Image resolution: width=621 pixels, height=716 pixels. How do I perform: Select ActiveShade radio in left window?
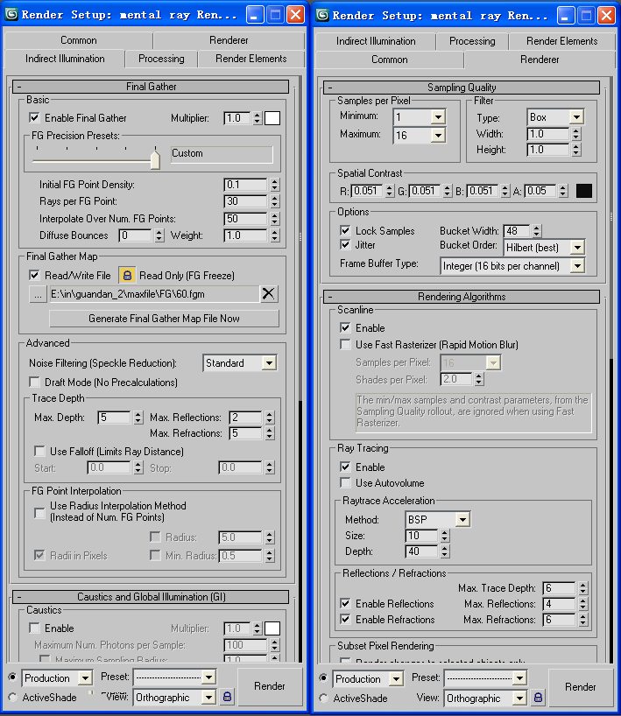point(13,698)
